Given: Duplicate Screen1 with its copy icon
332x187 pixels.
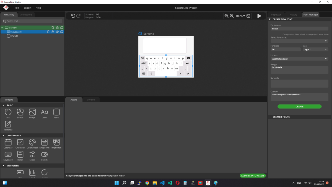Looking at the screenshot, I should tap(62, 28).
